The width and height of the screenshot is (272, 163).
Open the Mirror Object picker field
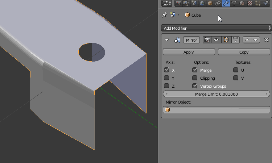click(217, 110)
